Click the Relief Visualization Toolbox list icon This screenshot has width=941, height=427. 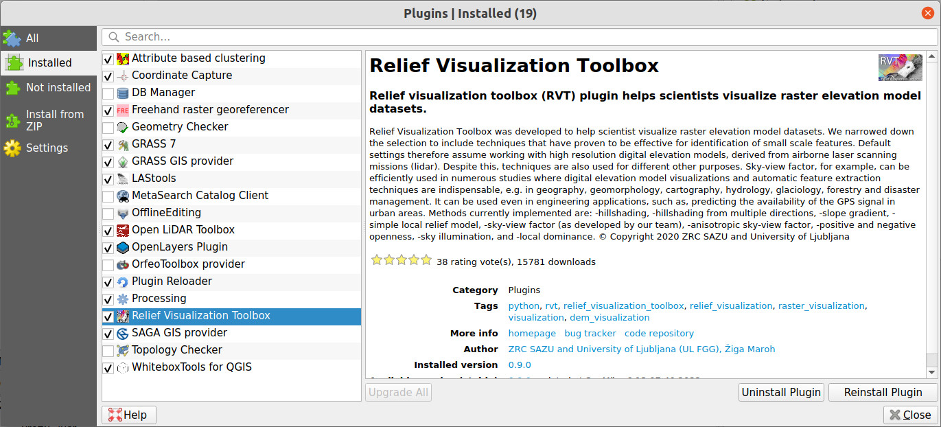point(123,316)
